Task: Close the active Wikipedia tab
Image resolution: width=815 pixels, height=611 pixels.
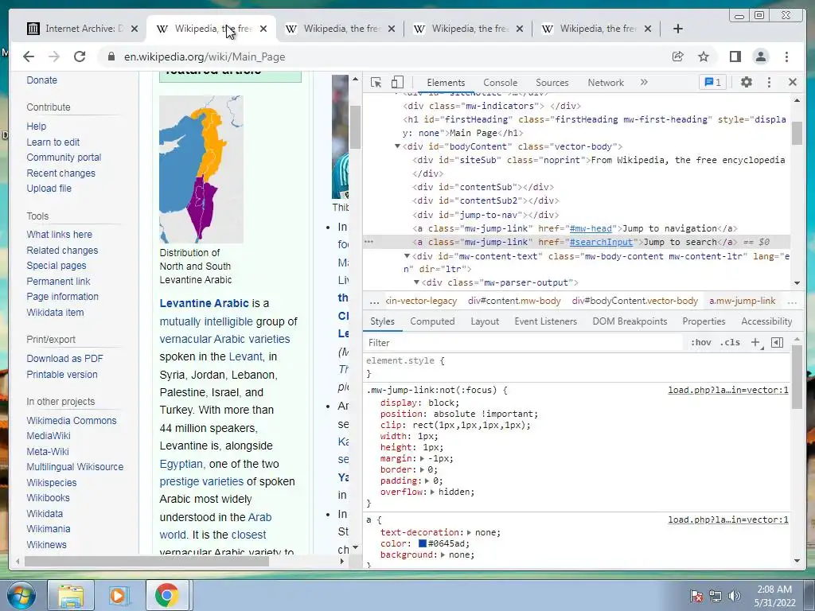Action: tap(263, 29)
